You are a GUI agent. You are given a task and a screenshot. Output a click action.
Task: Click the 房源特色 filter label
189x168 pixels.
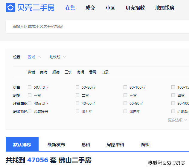click(20, 111)
